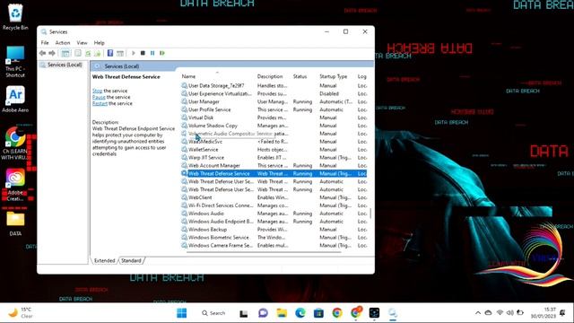This screenshot has width=574, height=323.
Task: Click the Back arrow in Services toolbar
Action: click(x=42, y=53)
